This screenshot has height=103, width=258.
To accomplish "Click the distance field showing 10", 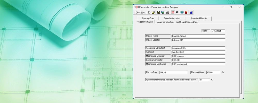I will click(x=204, y=80).
